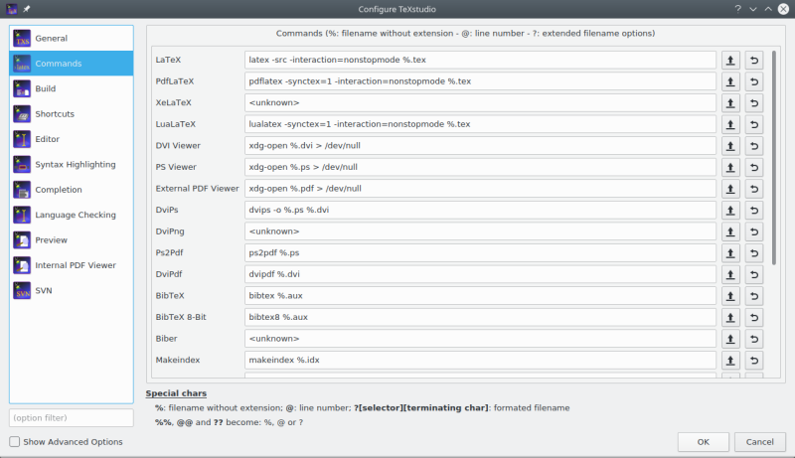Browse for Biber executable
The image size is (795, 458).
730,339
